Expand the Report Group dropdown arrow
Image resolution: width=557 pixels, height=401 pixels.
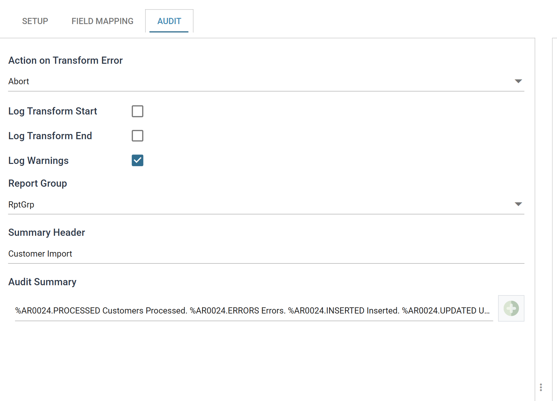click(518, 204)
